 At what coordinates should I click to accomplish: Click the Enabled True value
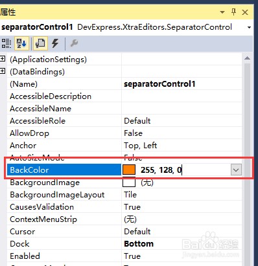pos(132,256)
